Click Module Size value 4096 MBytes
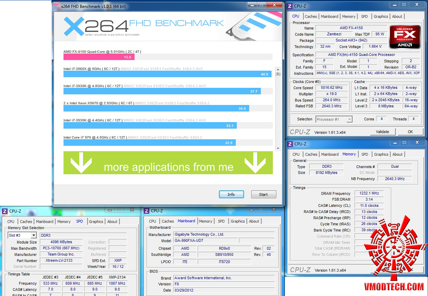 tap(60, 242)
